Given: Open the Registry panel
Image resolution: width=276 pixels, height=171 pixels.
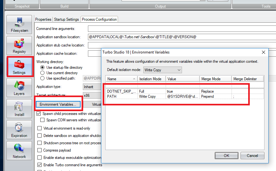Looking at the screenshot, I should point(19,46).
